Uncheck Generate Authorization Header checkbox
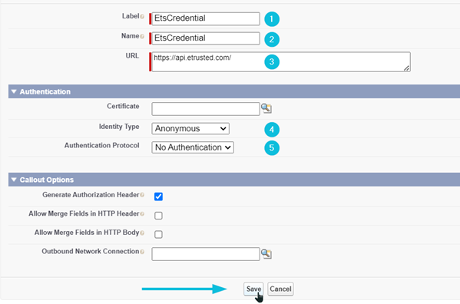The height and width of the screenshot is (304, 460). click(x=158, y=197)
